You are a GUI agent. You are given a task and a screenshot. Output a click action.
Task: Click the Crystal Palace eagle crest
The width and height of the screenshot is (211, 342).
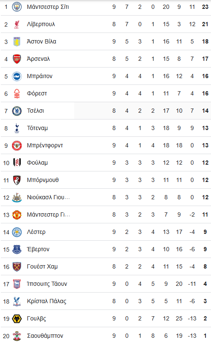tap(17, 301)
